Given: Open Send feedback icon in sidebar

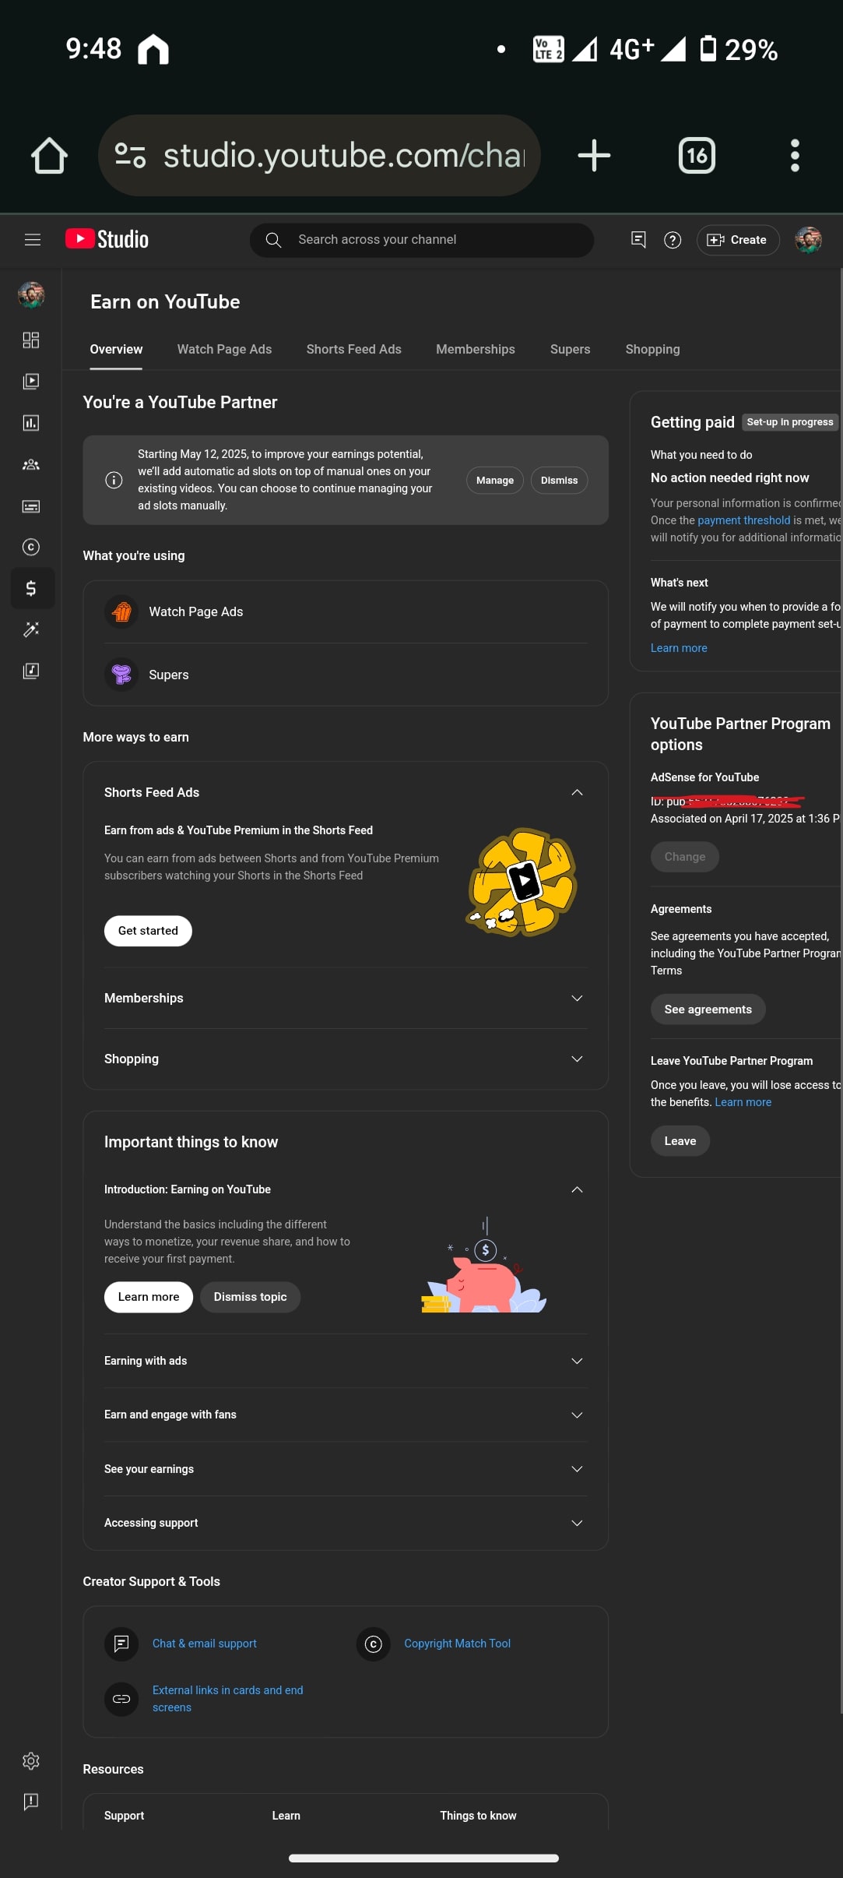Looking at the screenshot, I should tap(31, 1802).
